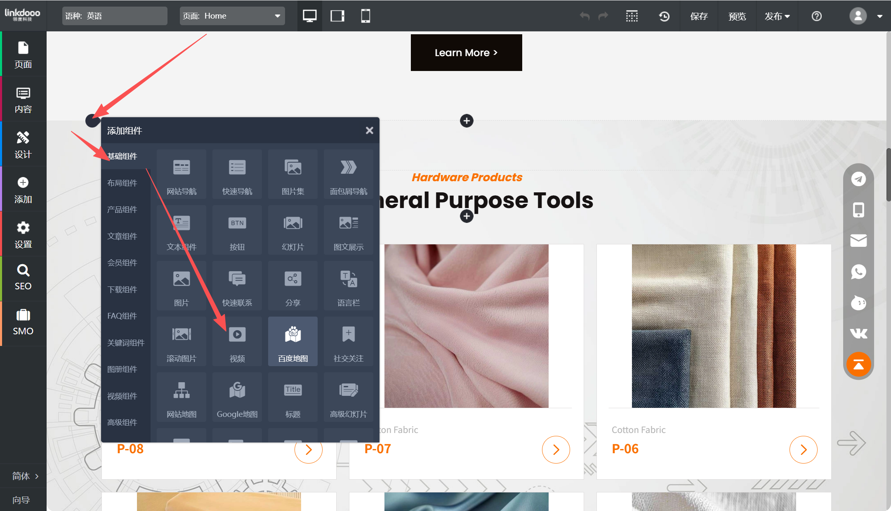Viewport: 891px width, 511px height.
Task: Close the add component panel
Action: click(369, 130)
